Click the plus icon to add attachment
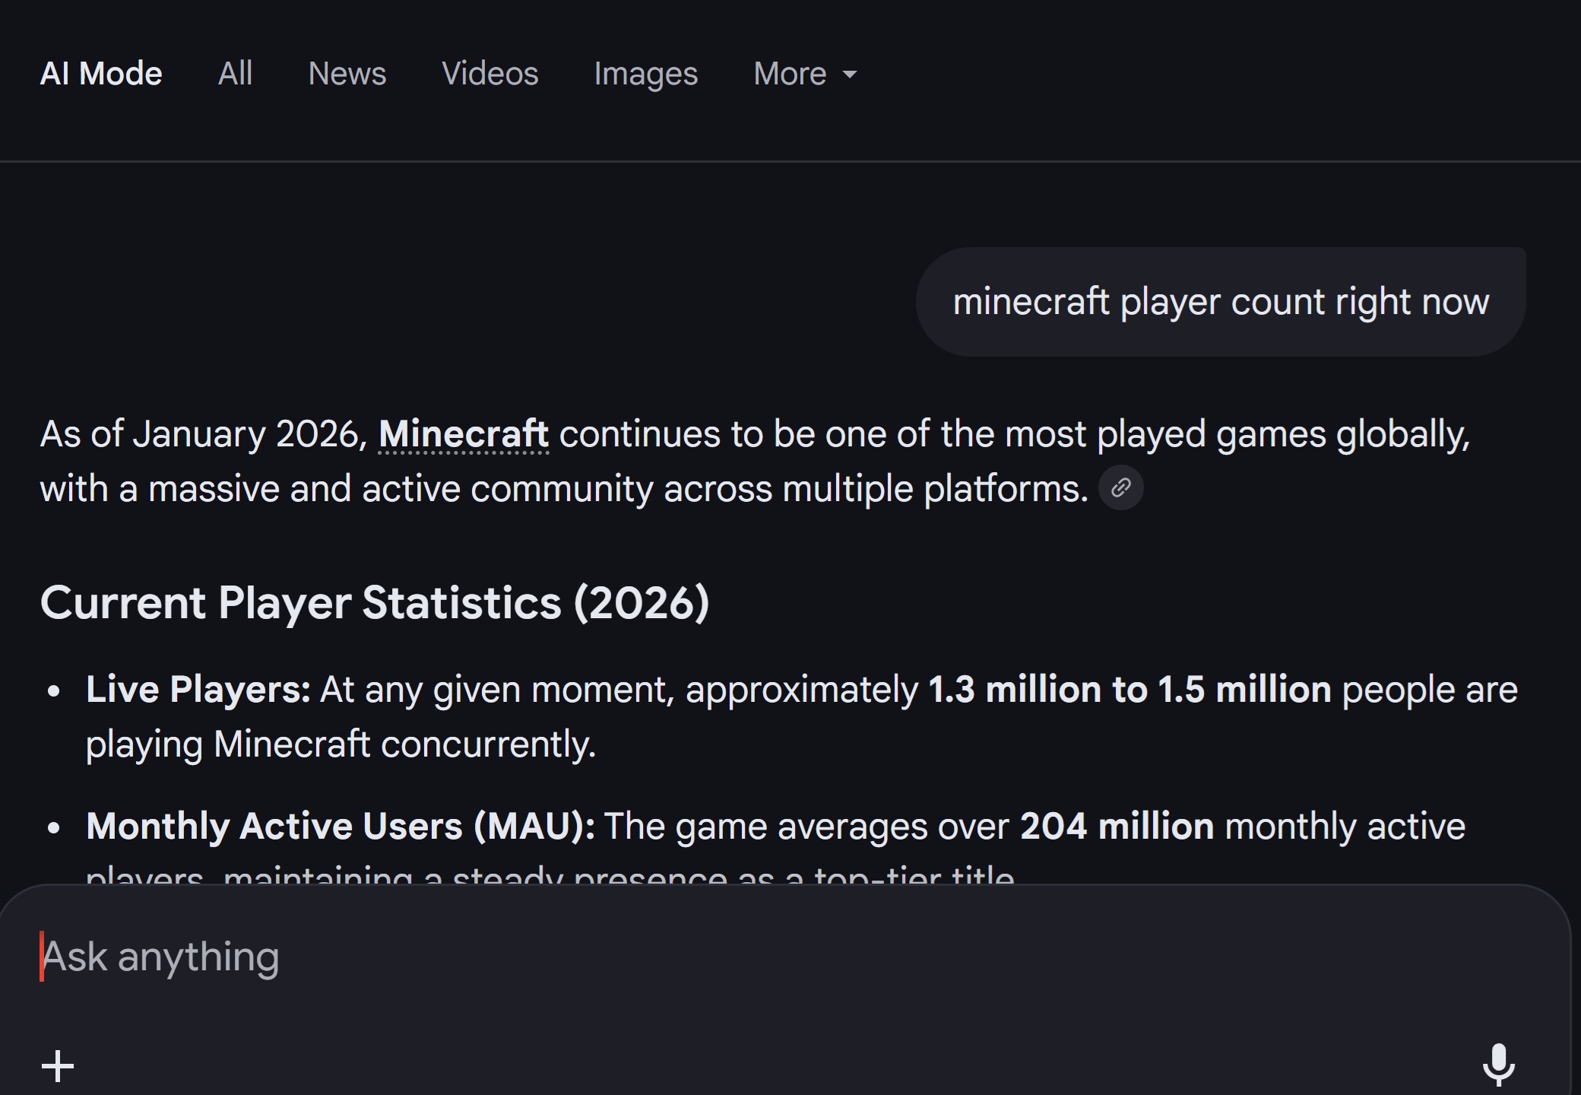 (x=58, y=1066)
